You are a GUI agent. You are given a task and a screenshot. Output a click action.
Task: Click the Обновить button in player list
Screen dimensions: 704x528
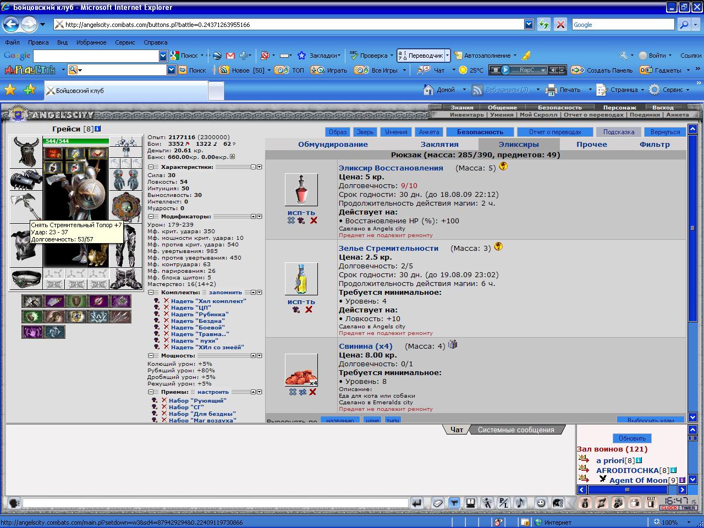coord(632,438)
